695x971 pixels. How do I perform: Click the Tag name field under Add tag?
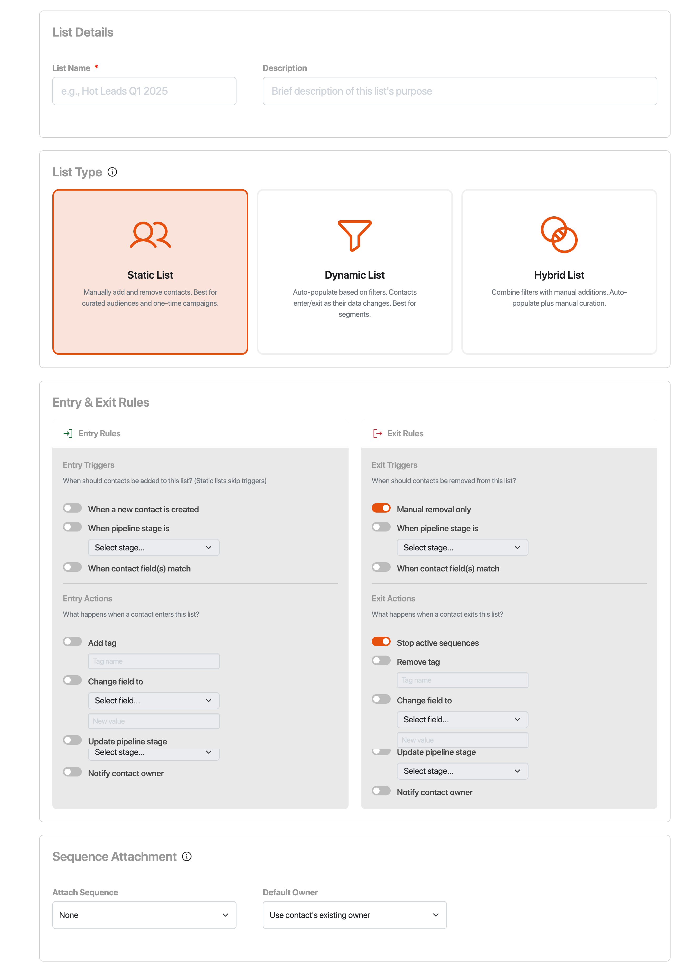[154, 661]
